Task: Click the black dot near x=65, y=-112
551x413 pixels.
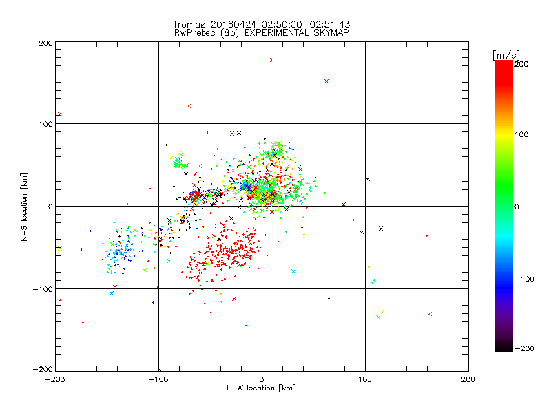Action: tap(329, 299)
